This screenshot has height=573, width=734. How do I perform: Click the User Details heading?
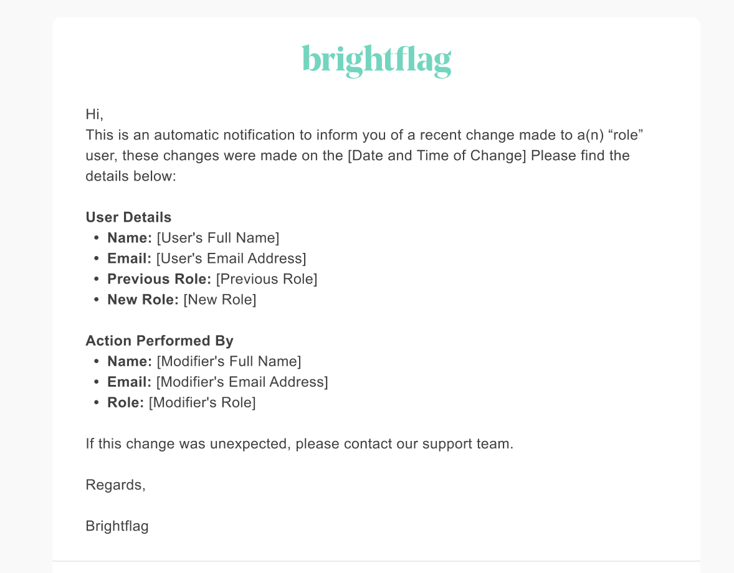(128, 217)
